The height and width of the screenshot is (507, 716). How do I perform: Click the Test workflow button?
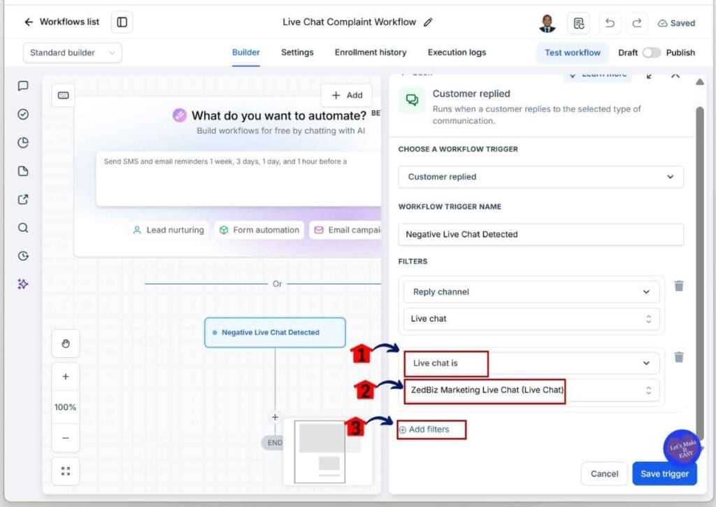click(x=572, y=52)
